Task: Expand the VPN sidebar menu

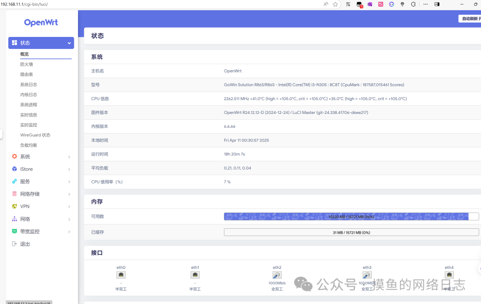Action: (41, 207)
